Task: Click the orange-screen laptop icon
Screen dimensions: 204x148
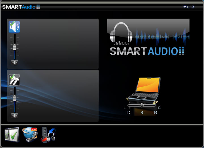Action: point(144,89)
